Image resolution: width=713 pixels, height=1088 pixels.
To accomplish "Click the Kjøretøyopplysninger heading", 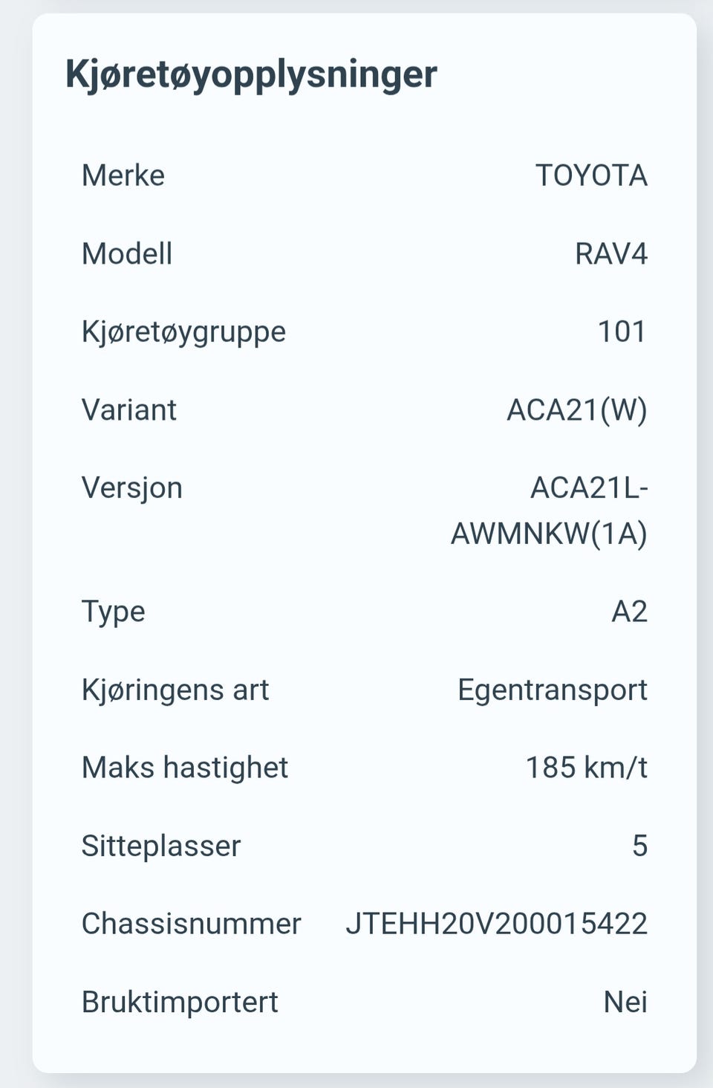I will point(251,74).
